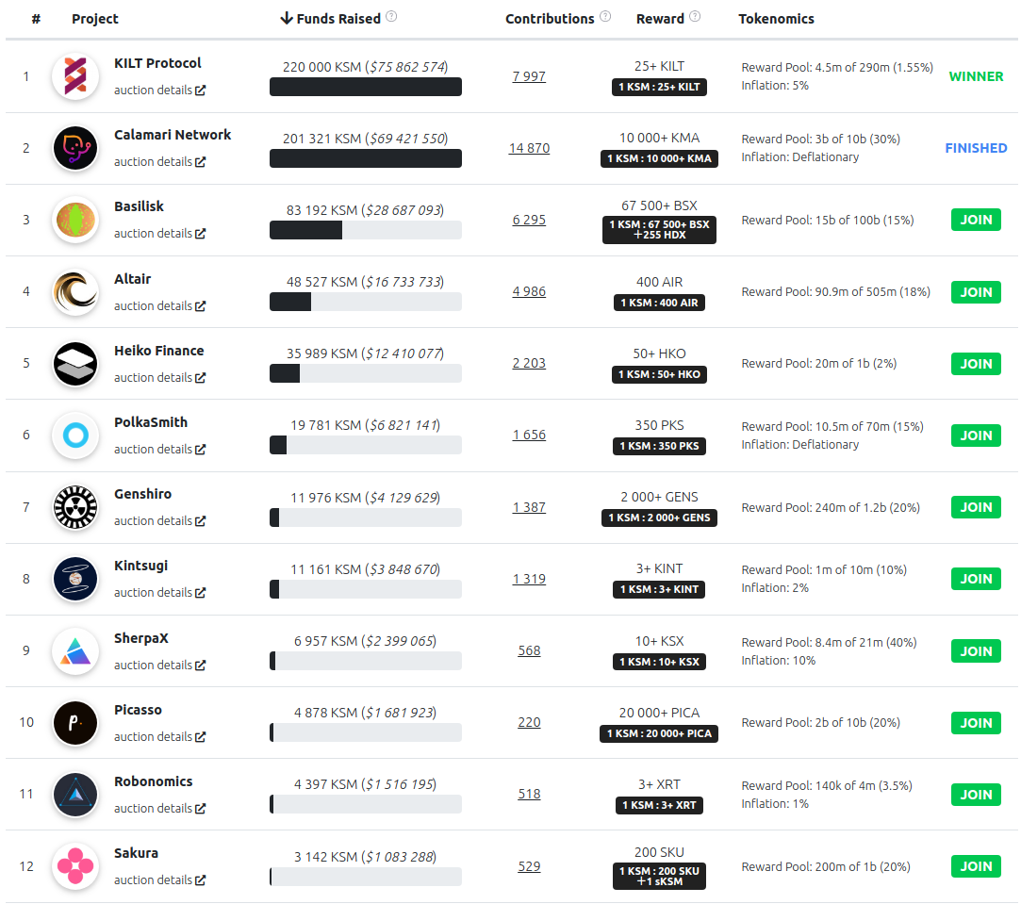Image resolution: width=1021 pixels, height=904 pixels.
Task: Click the help icon beside Reward header
Action: tap(695, 16)
